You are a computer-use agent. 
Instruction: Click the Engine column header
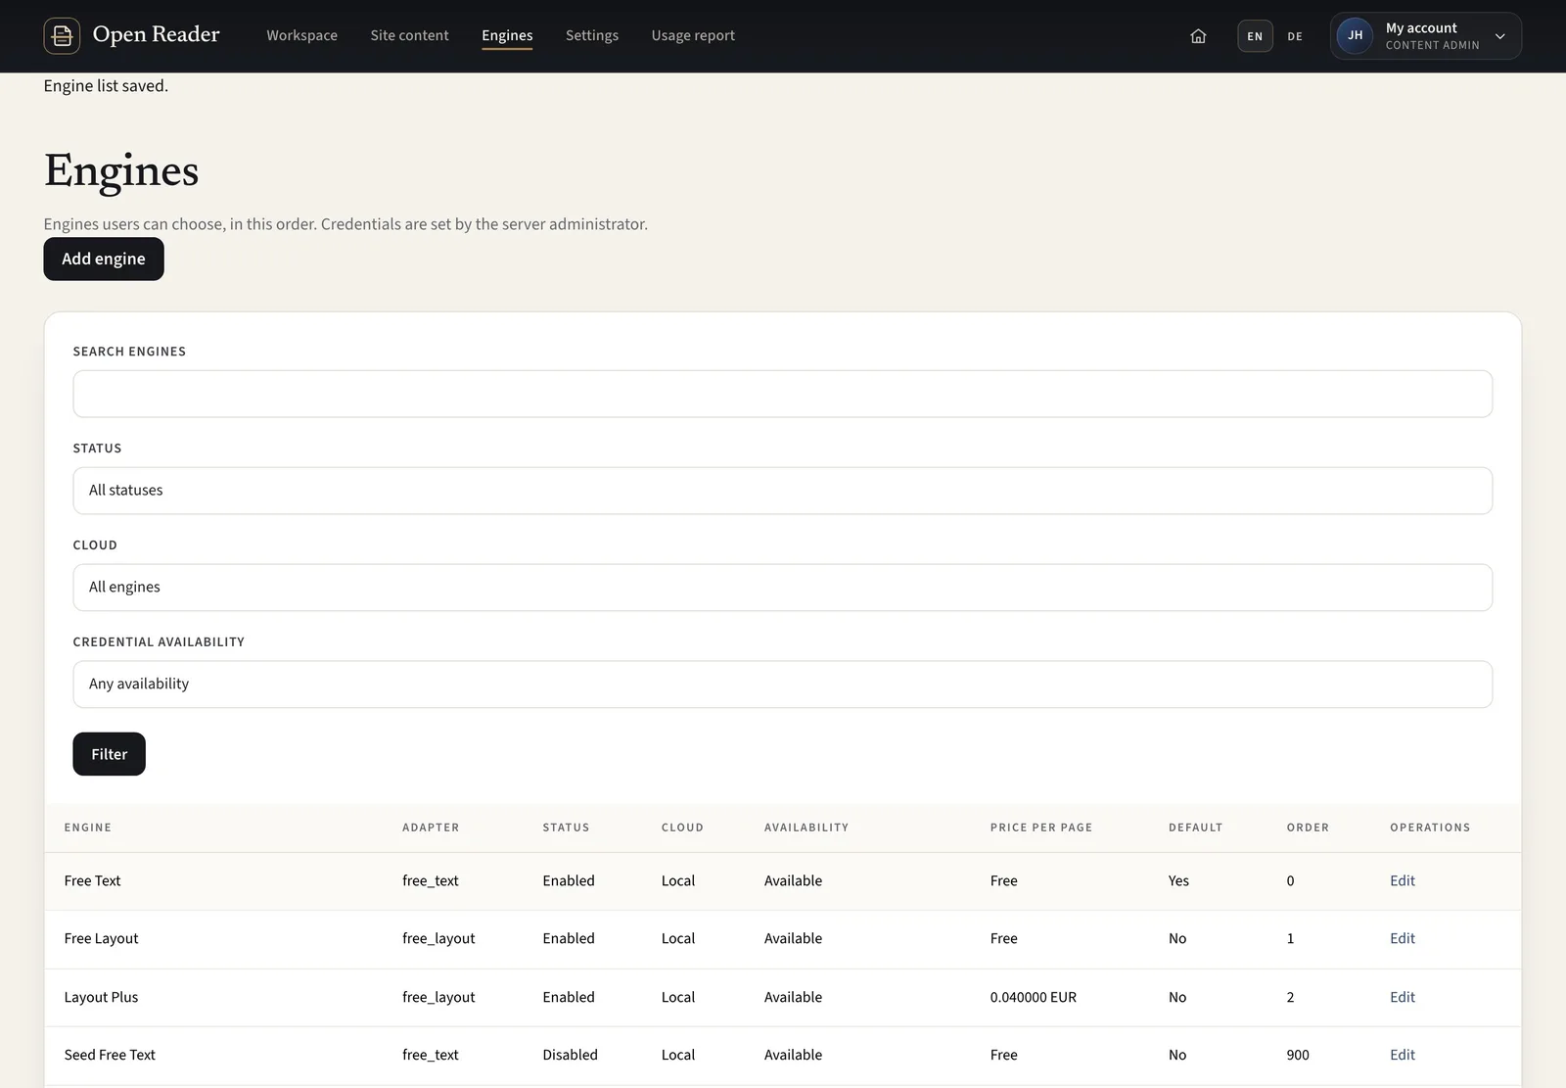[x=88, y=828]
